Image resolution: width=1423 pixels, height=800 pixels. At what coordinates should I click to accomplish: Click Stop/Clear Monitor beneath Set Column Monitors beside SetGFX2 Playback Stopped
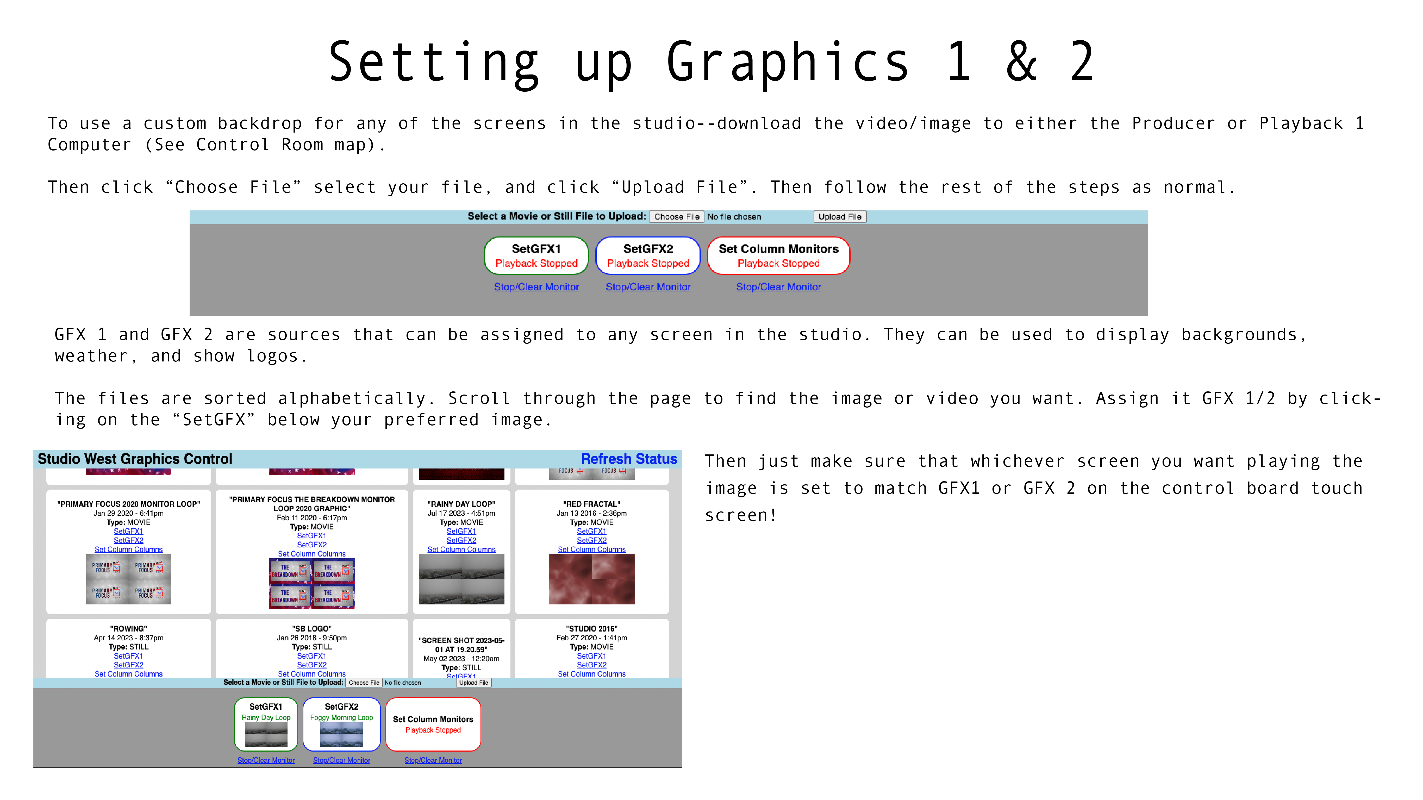778,287
